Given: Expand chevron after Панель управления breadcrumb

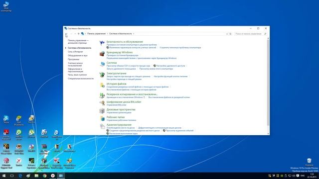Looking at the screenshot, I should [x=107, y=34].
